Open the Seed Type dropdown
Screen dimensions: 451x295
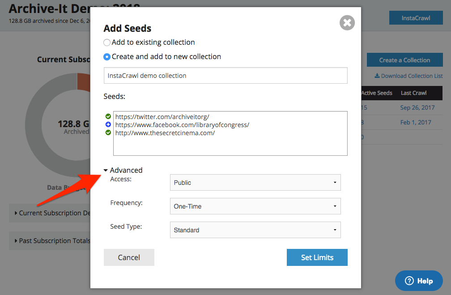(x=255, y=230)
